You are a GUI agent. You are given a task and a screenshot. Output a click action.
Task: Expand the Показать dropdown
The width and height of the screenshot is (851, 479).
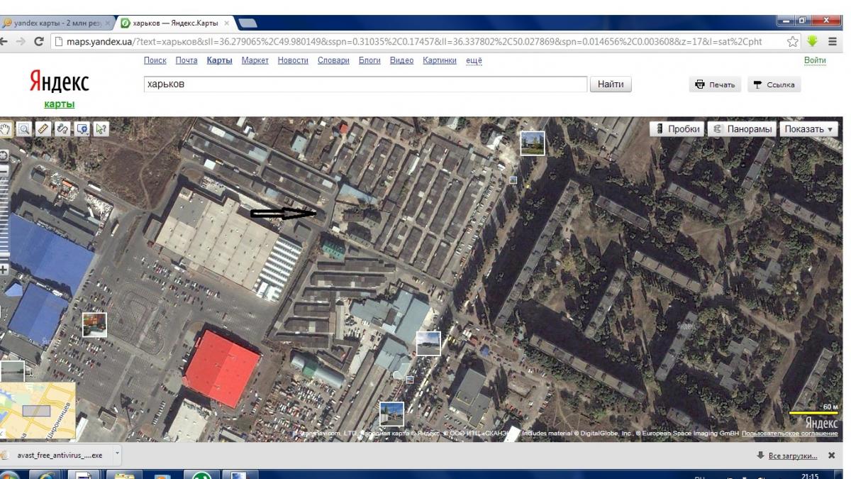(808, 129)
